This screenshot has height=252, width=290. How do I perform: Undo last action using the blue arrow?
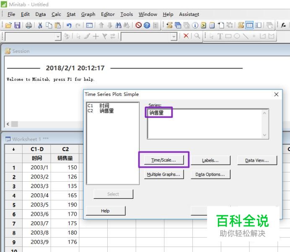pyautogui.click(x=69, y=25)
